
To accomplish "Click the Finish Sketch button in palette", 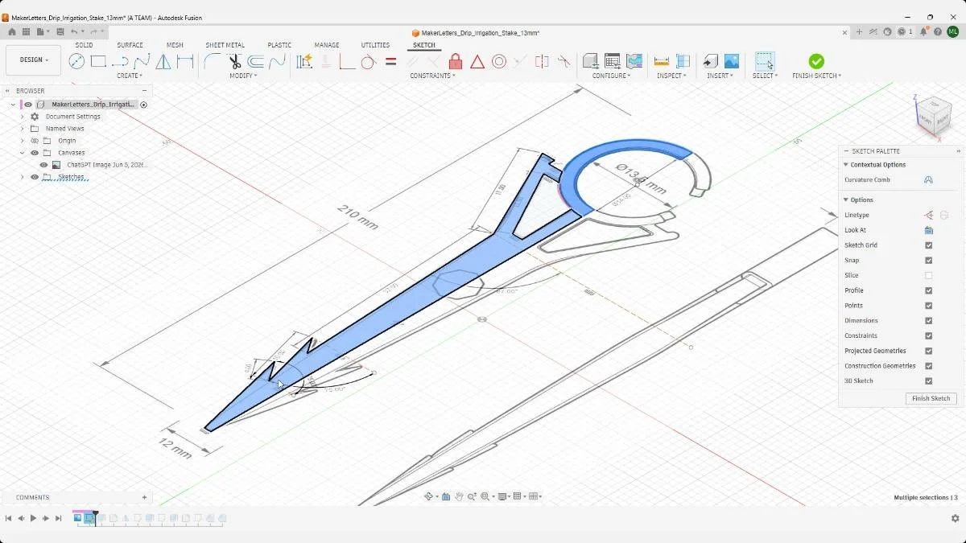I will point(931,398).
